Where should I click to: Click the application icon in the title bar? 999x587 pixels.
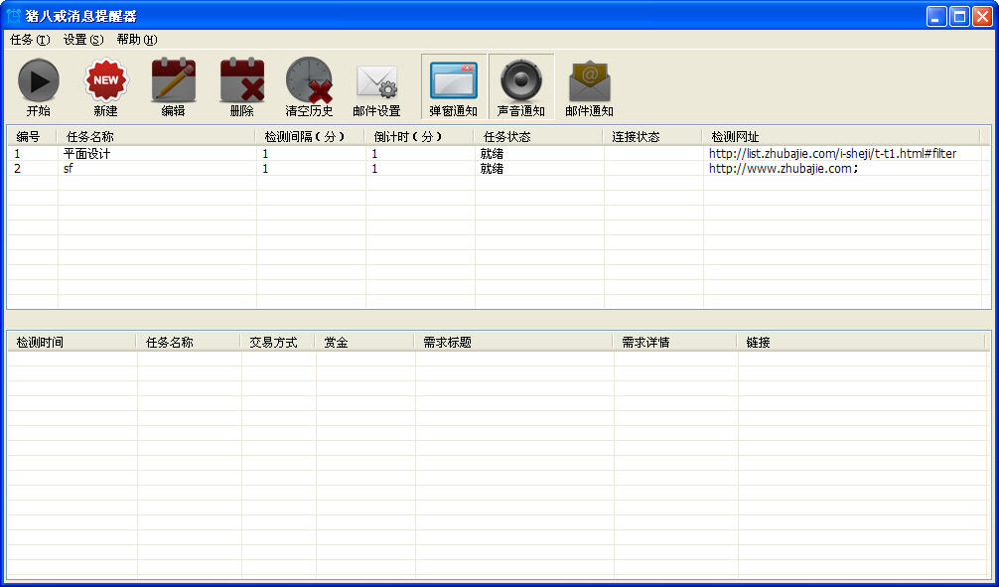click(x=12, y=14)
